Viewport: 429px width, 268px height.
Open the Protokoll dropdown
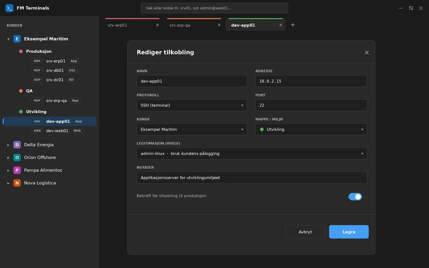point(192,105)
